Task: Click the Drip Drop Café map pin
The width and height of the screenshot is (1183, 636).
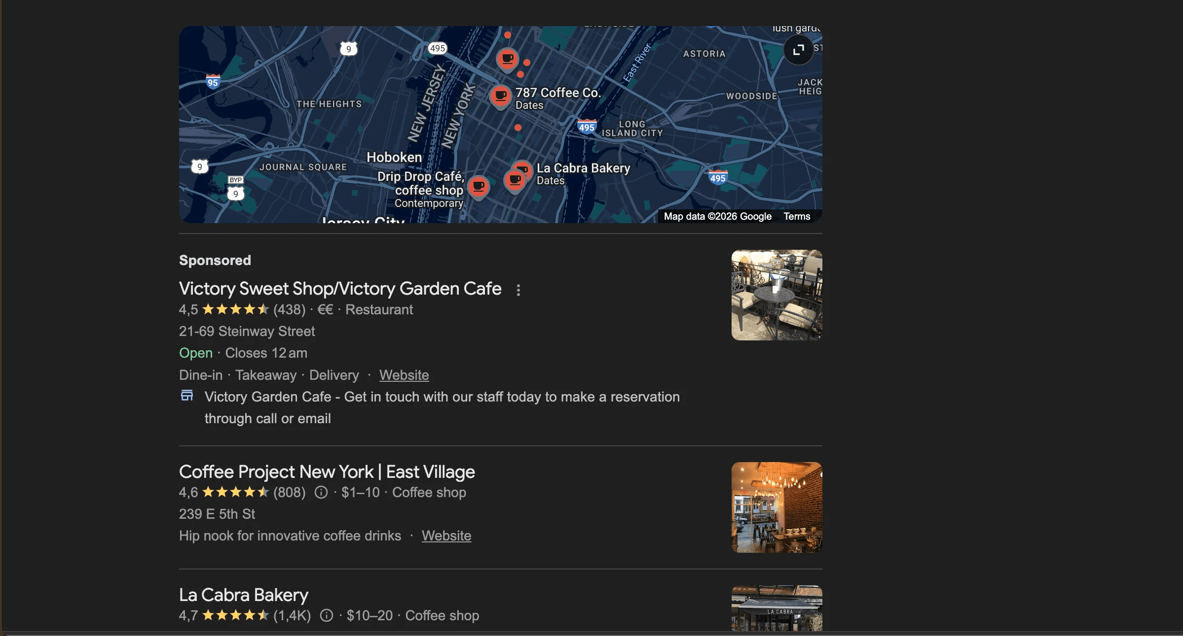Action: (x=478, y=187)
